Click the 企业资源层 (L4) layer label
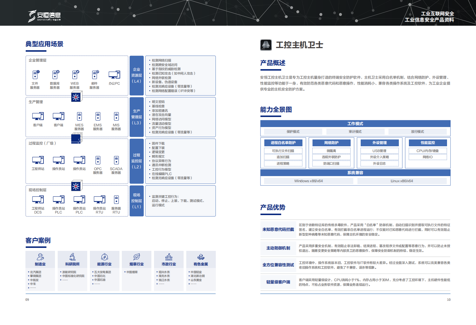This screenshot has width=476, height=325. [x=137, y=75]
